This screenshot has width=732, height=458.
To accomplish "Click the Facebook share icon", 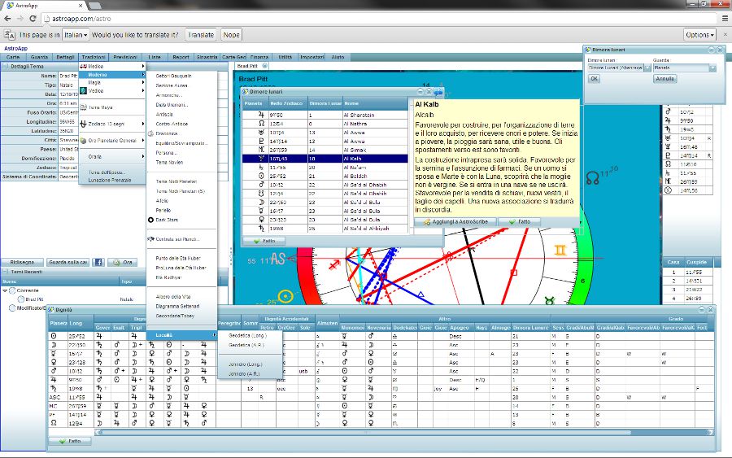I will (x=98, y=262).
